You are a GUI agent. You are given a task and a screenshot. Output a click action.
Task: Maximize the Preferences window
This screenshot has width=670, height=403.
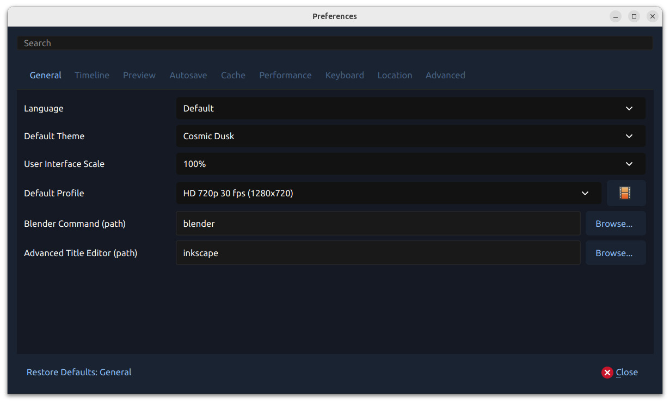634,16
